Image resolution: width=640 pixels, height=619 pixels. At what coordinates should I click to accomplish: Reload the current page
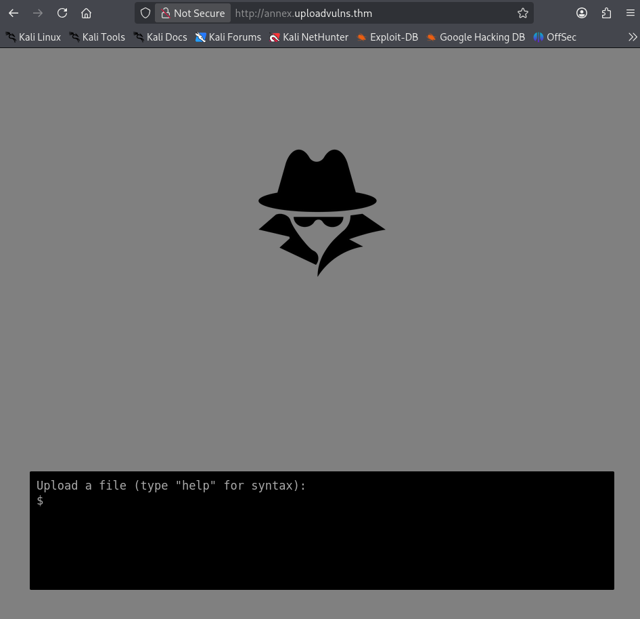click(62, 13)
